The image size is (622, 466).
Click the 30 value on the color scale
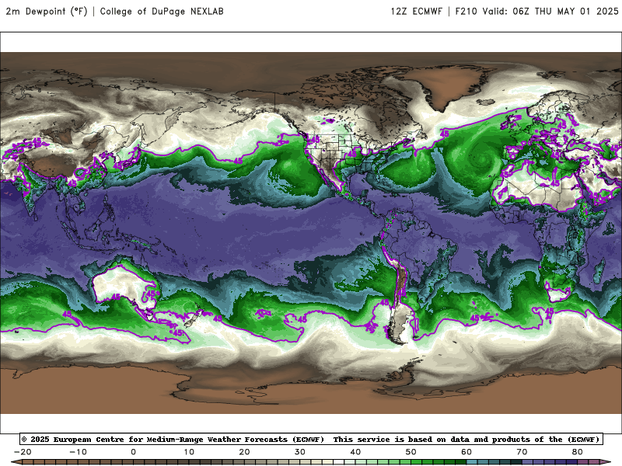tap(300, 452)
